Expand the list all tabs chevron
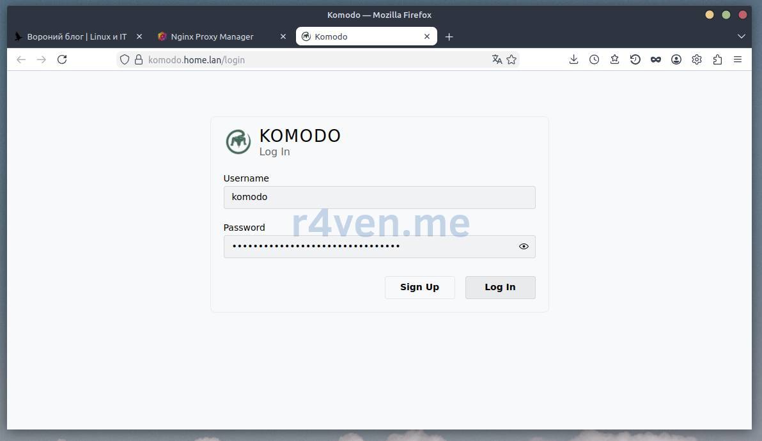 point(742,36)
